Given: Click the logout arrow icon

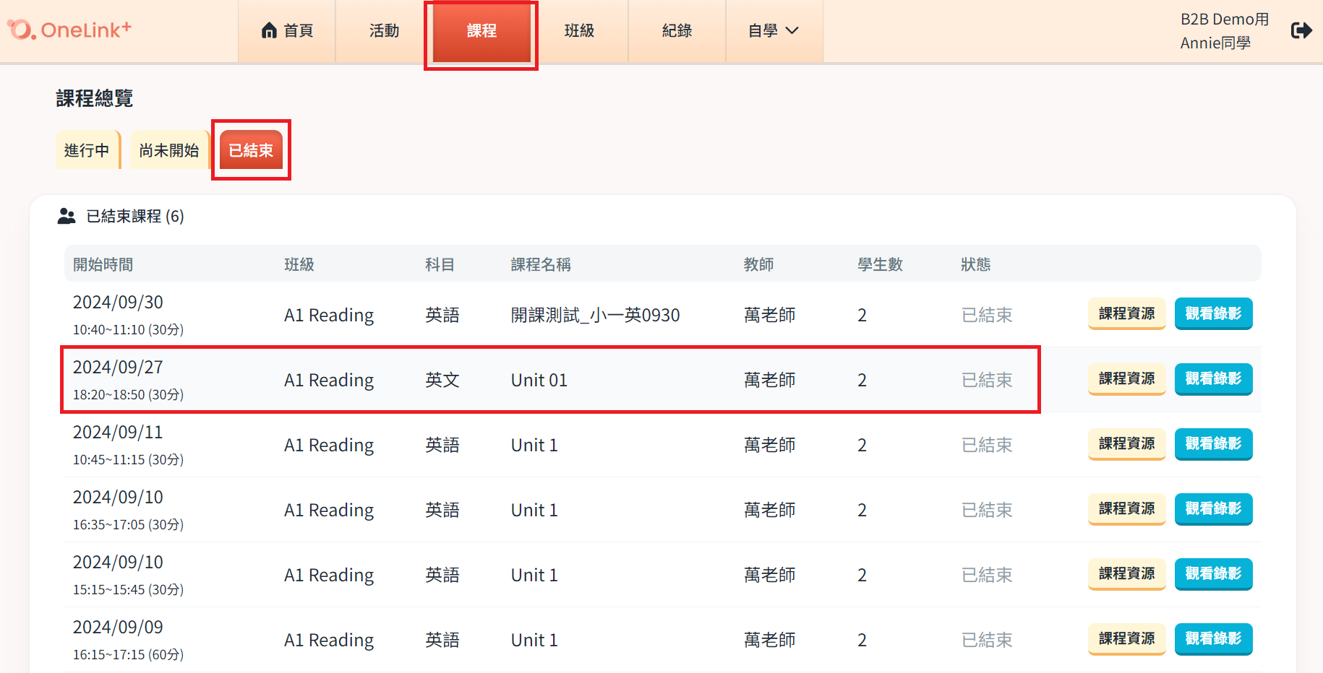Looking at the screenshot, I should click(x=1301, y=30).
